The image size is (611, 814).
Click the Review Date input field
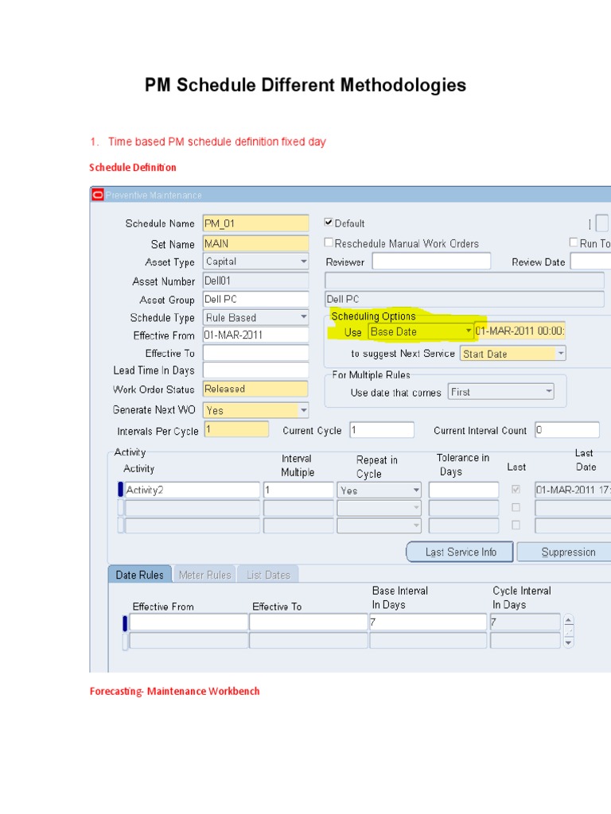point(591,261)
